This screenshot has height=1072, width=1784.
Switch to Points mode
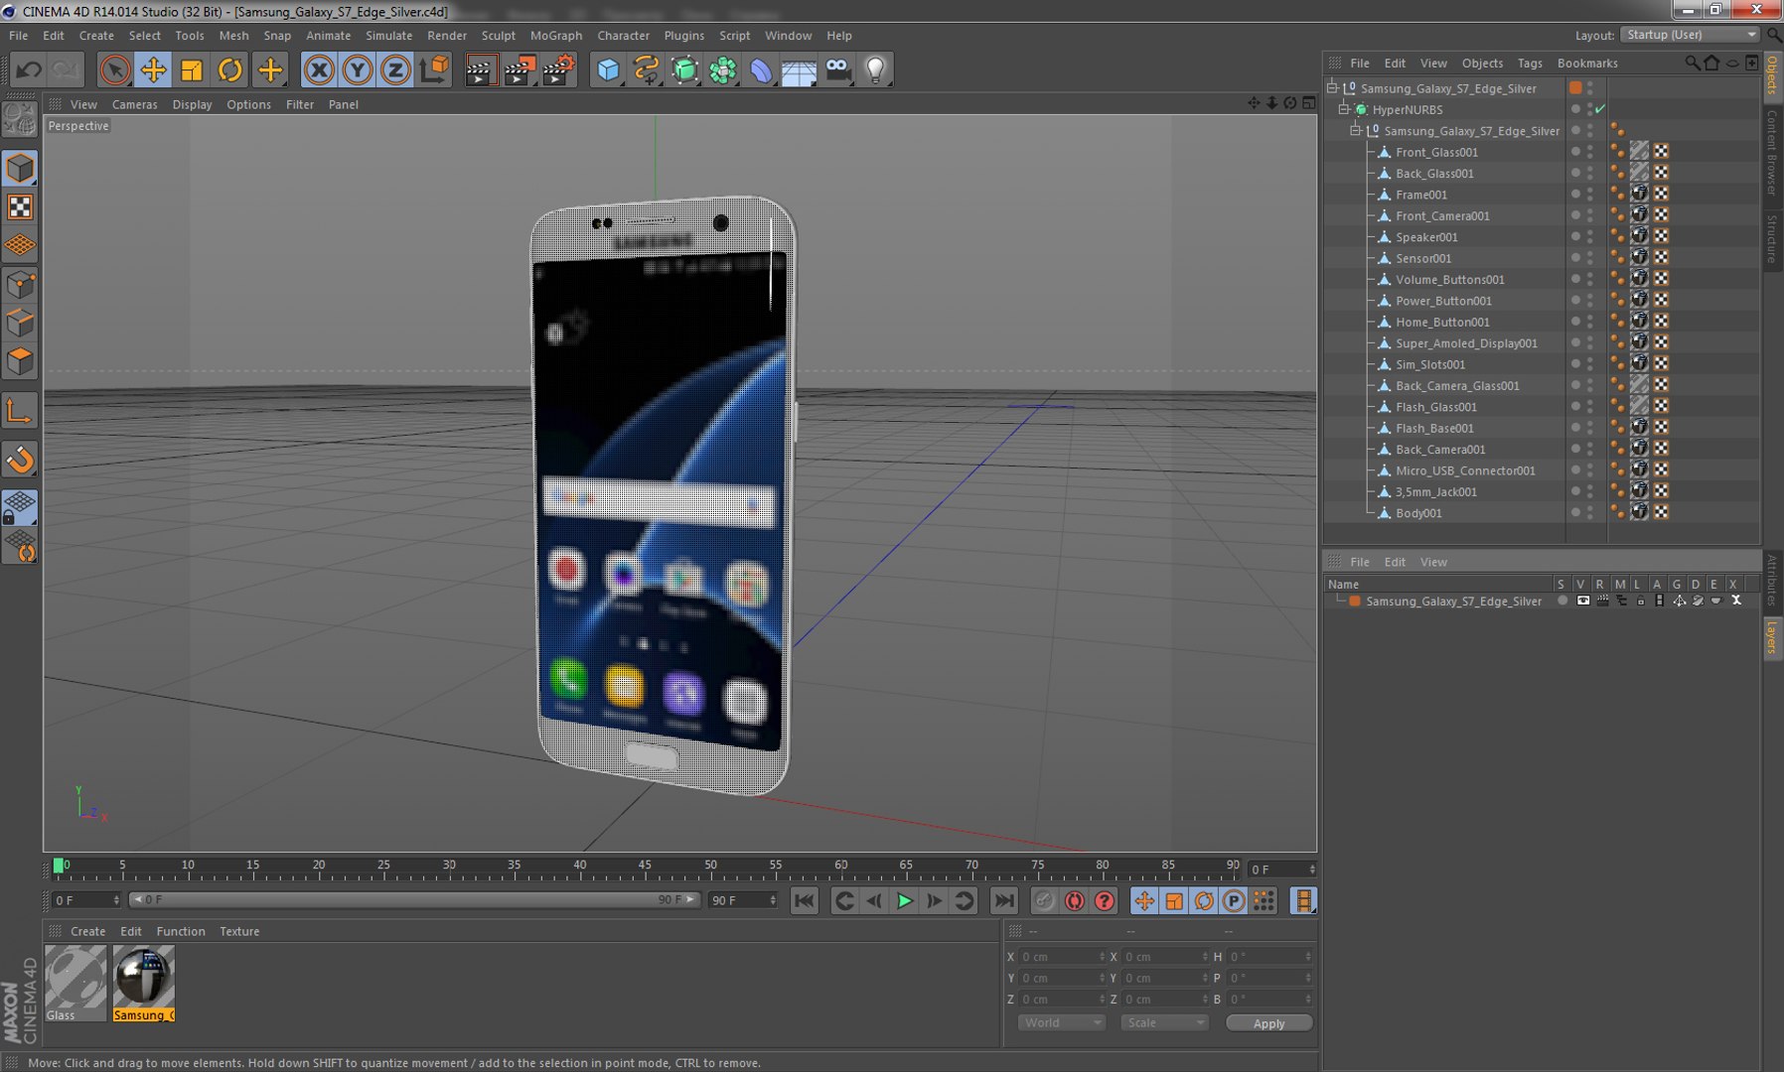20,286
